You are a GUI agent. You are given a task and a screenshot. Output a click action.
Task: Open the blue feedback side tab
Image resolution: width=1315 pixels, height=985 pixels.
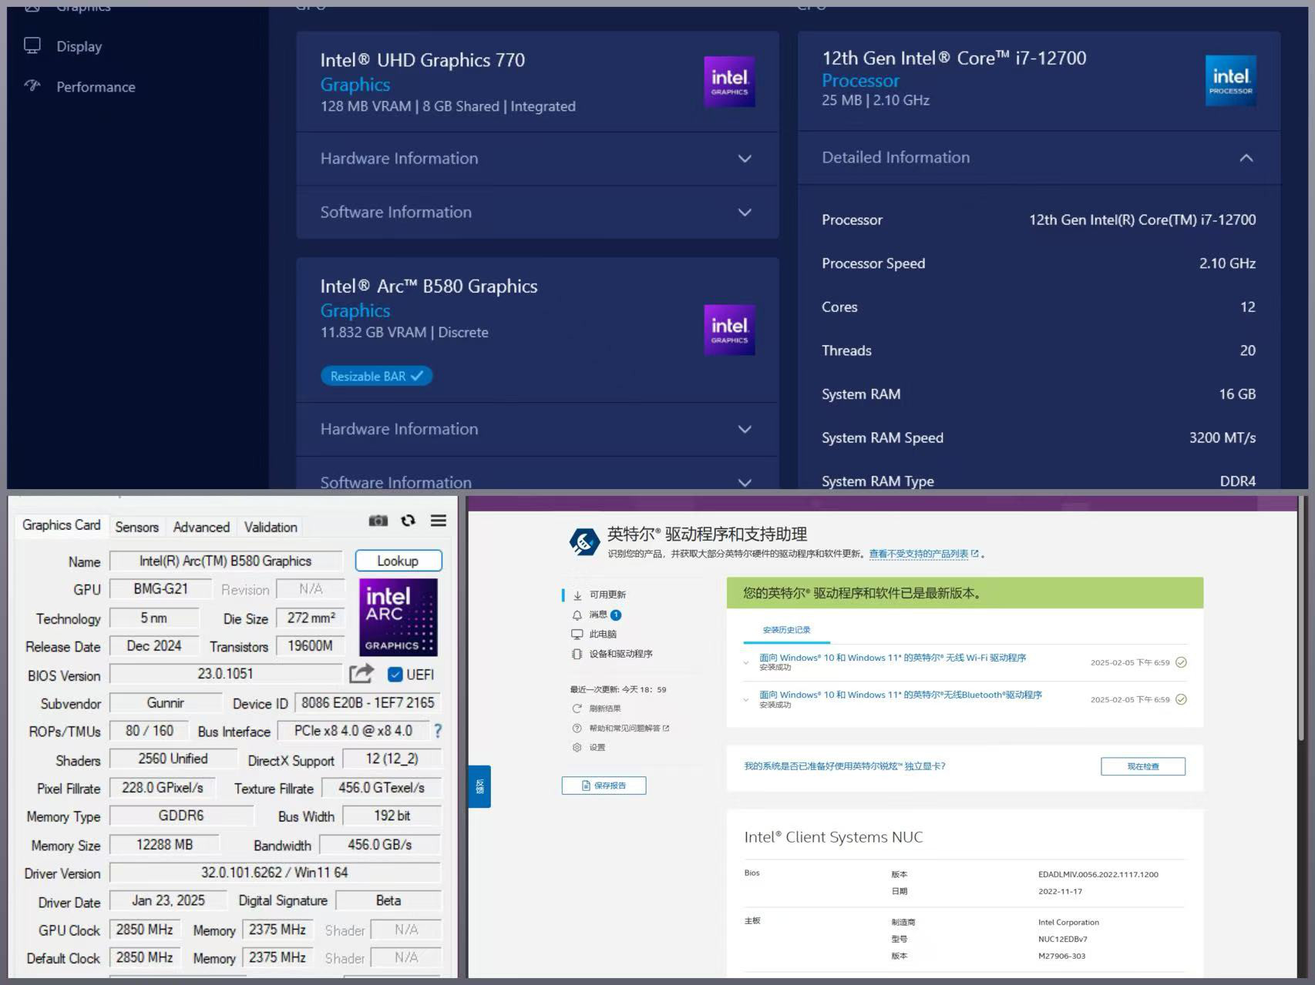pos(479,786)
